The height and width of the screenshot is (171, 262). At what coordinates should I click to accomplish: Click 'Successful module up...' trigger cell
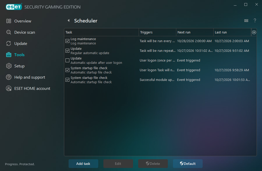157,80
